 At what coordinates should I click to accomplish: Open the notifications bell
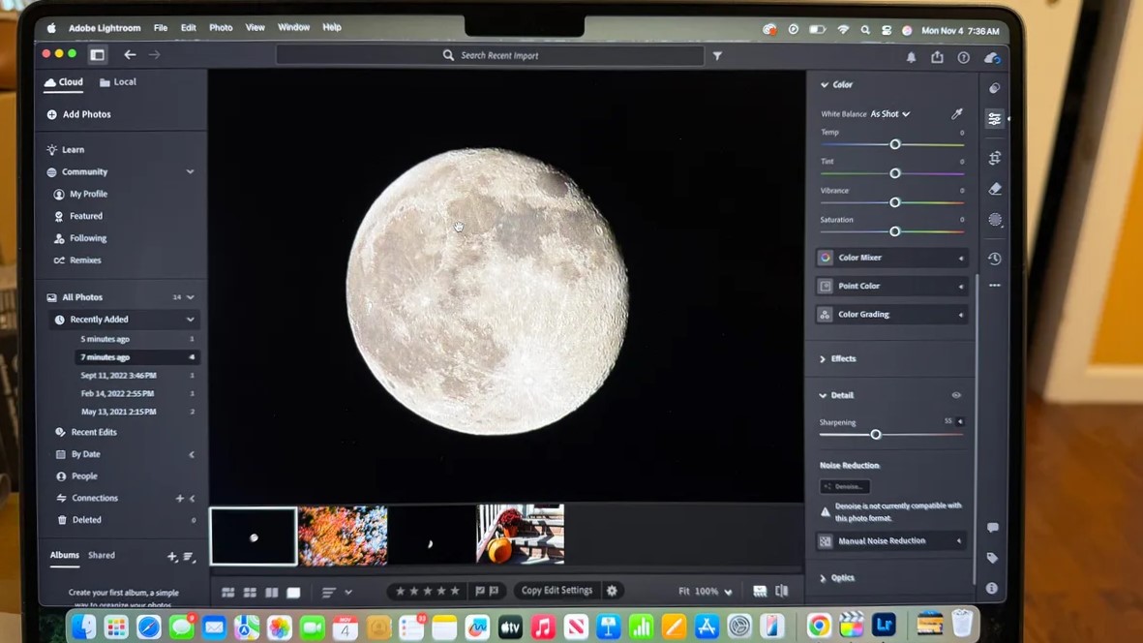pos(911,58)
